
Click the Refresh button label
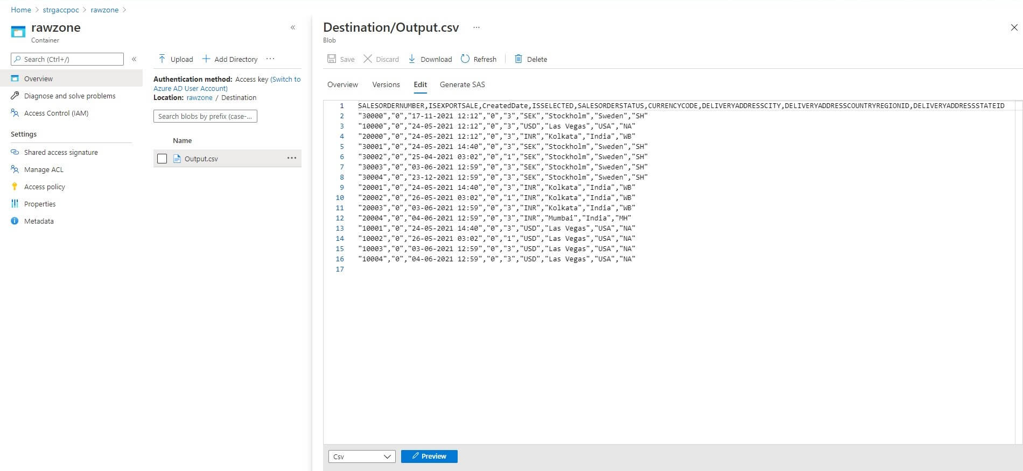pos(485,59)
